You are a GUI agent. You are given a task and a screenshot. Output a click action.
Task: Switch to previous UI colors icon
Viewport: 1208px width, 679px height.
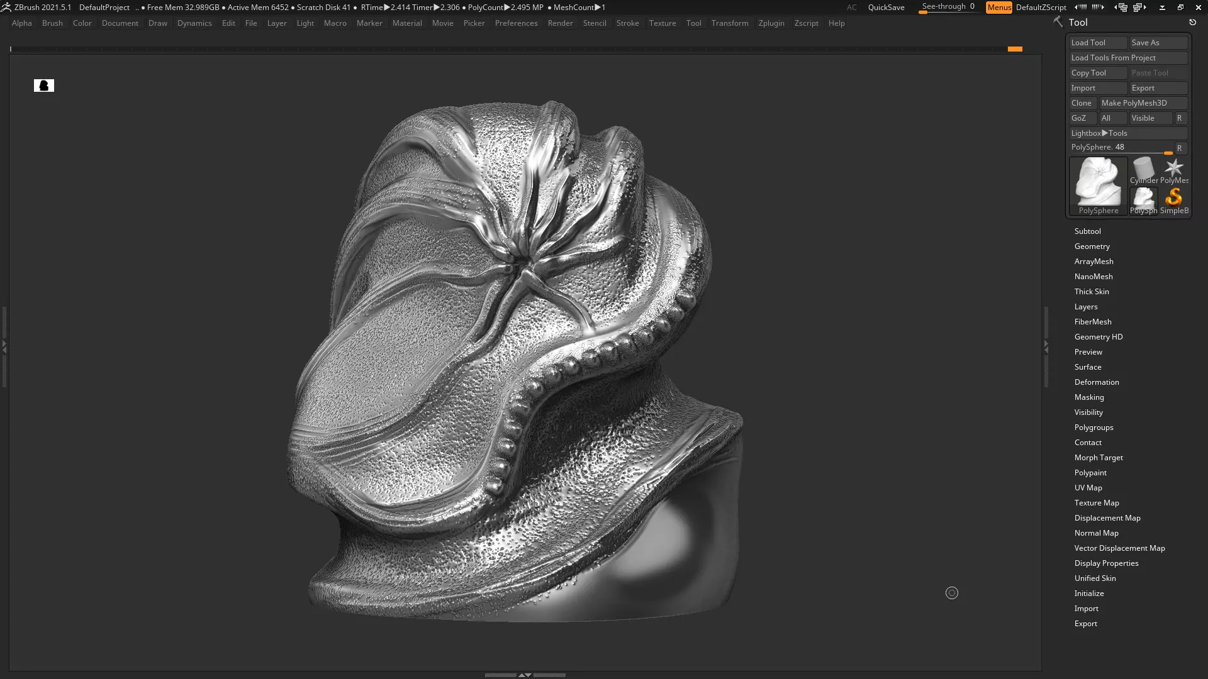pyautogui.click(x=1121, y=7)
